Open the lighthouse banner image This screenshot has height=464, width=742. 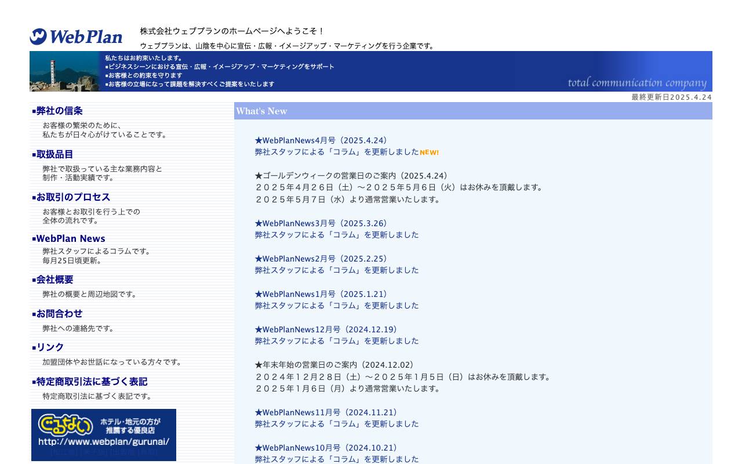pos(64,71)
